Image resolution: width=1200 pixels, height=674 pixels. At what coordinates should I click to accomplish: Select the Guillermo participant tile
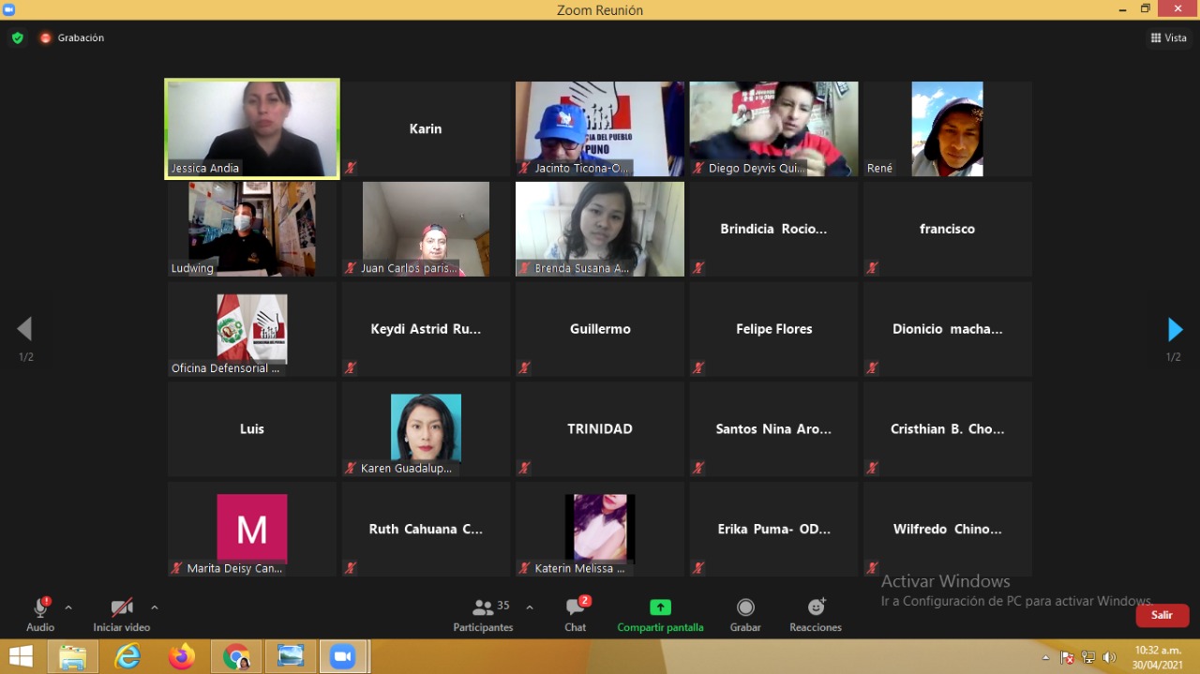tap(600, 329)
